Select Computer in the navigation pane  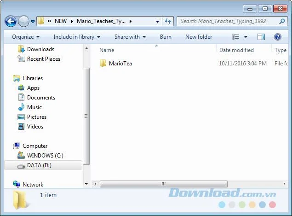pos(35,146)
